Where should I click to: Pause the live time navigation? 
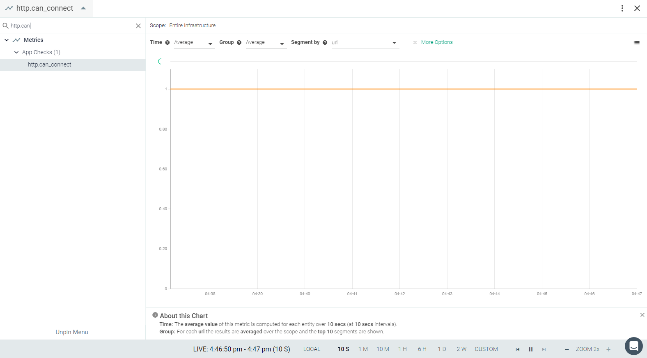coord(531,349)
